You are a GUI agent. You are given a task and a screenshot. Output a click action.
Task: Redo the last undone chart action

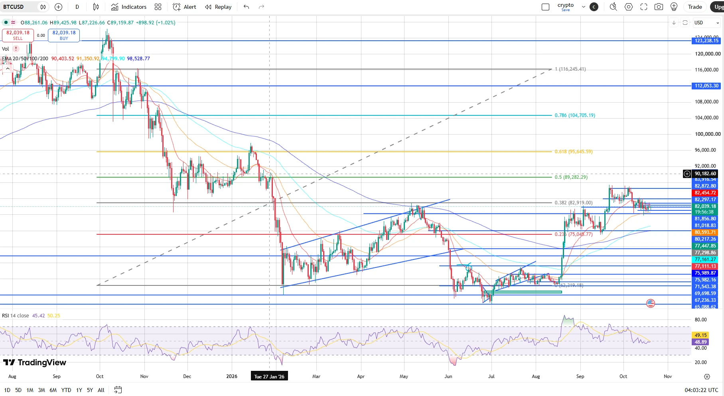point(261,7)
